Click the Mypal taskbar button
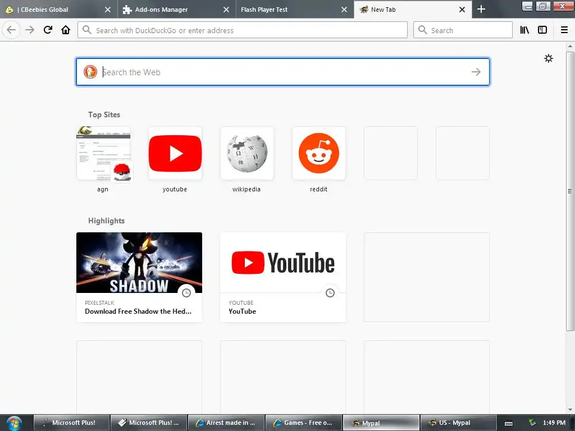The image size is (575, 431). pos(381,423)
